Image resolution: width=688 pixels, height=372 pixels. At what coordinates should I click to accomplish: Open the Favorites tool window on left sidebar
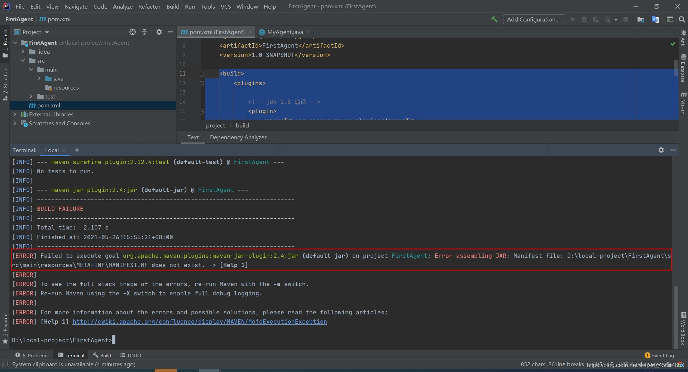[5, 328]
